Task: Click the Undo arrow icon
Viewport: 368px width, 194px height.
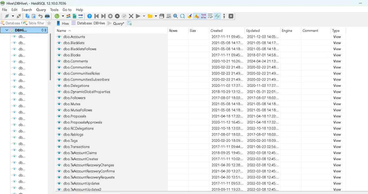Action: (x=41, y=16)
